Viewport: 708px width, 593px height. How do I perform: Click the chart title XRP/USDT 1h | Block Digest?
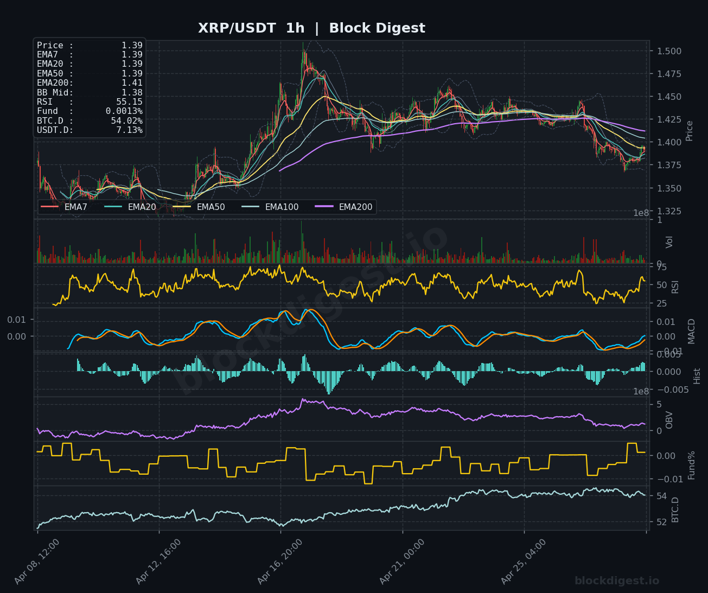[x=311, y=28]
